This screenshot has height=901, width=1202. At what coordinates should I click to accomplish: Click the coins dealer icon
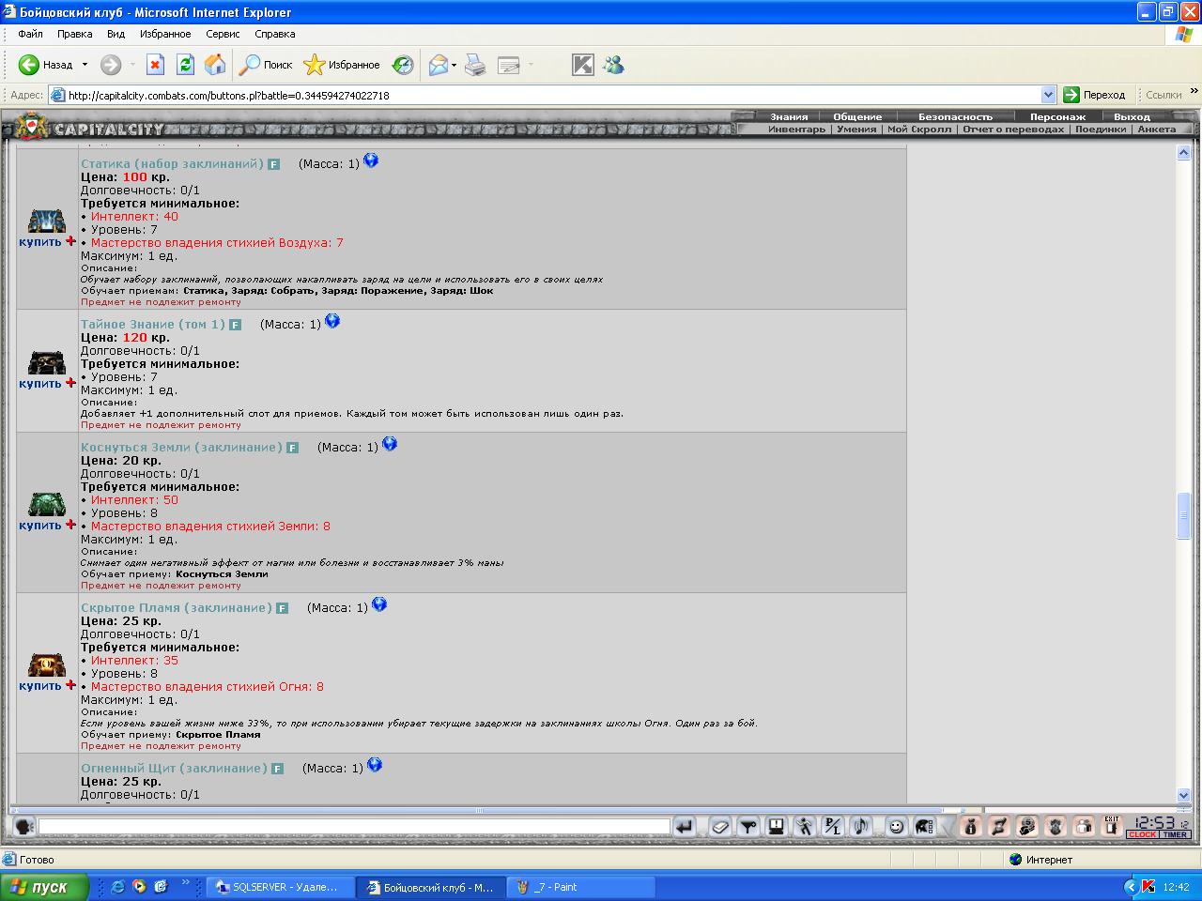click(x=1027, y=827)
